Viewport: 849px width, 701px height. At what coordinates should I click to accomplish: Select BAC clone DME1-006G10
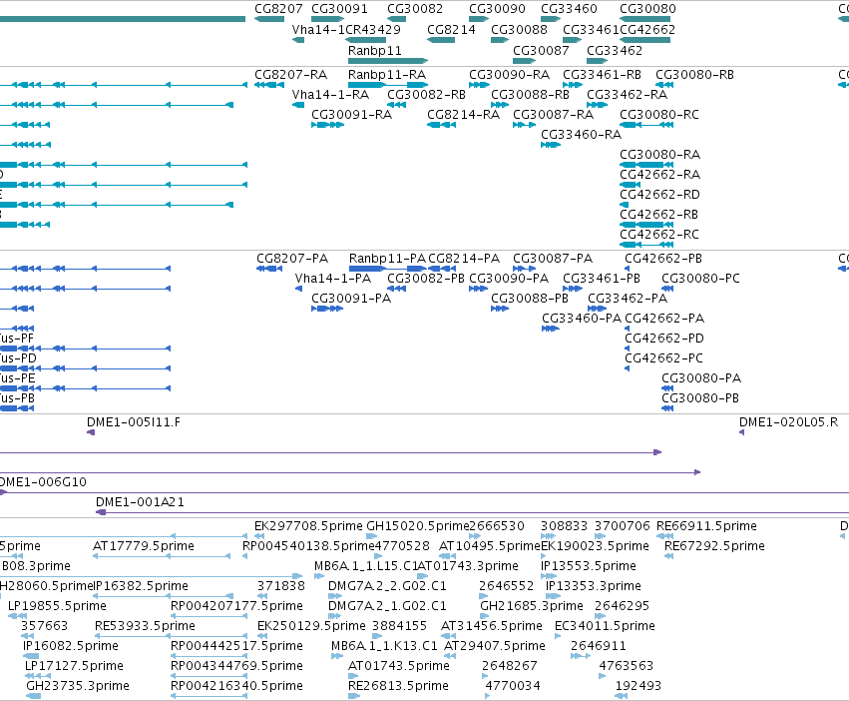[x=425, y=493]
